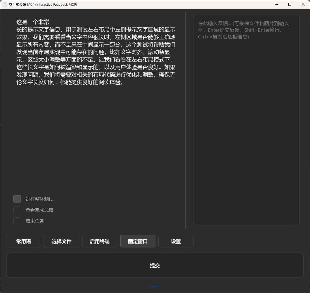Click the 选择文件 file picker button

click(x=62, y=241)
